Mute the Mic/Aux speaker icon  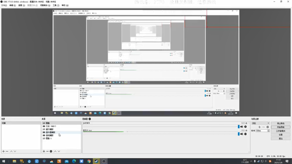pos(242,134)
